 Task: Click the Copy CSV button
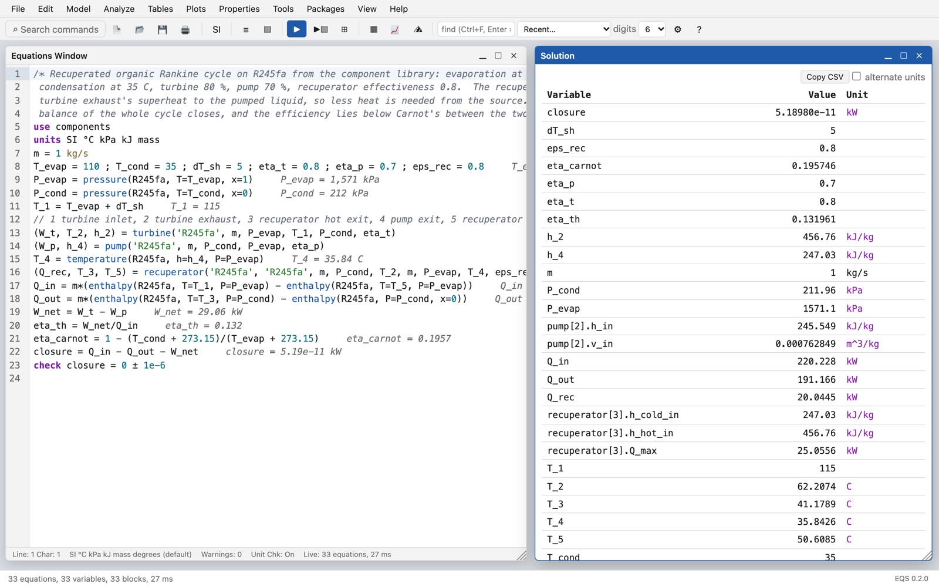(825, 77)
